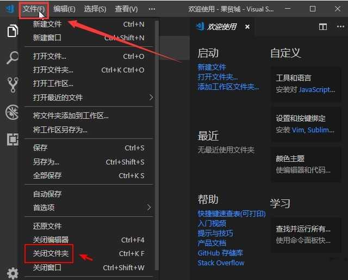The width and height of the screenshot is (348, 280).
Task: Open the 颜色主题 customize card
Action: pos(306,165)
